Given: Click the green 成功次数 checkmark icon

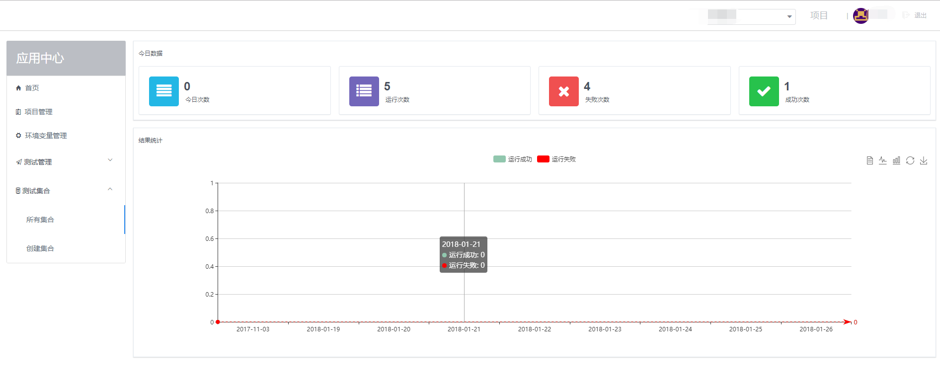Looking at the screenshot, I should pyautogui.click(x=764, y=91).
